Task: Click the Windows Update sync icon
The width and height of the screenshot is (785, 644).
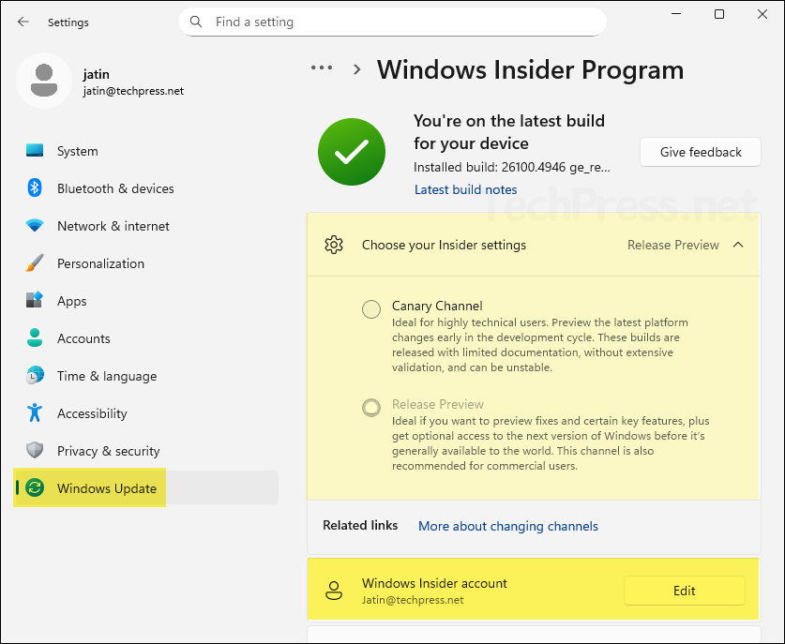Action: [x=35, y=487]
